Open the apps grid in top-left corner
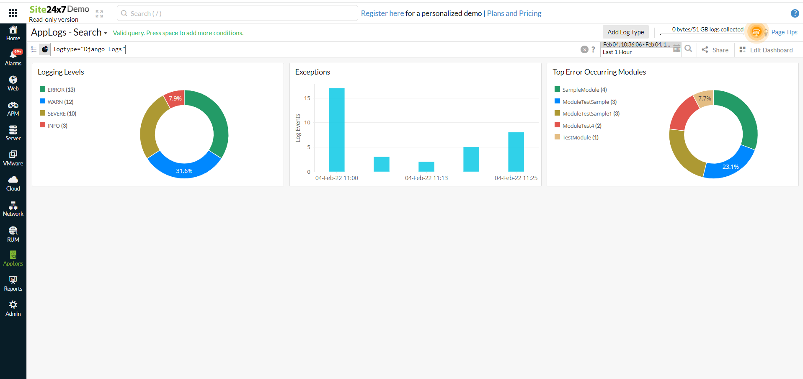803x379 pixels. coord(13,13)
